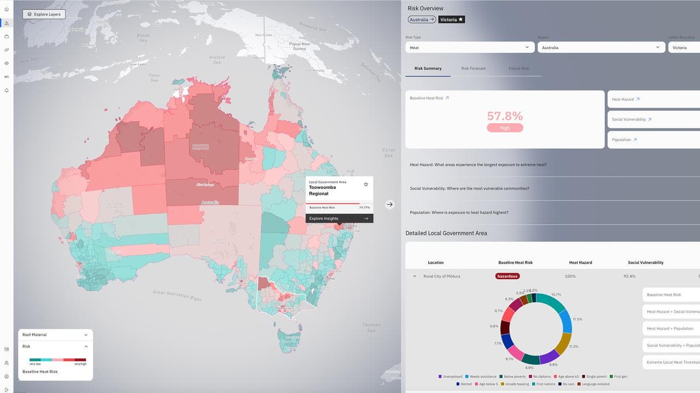The image size is (700, 393).
Task: Open the home icon in the sidebar
Action: tap(7, 9)
